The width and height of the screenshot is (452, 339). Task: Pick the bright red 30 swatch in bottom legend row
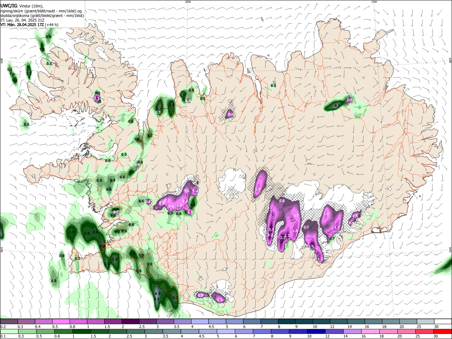[x=442, y=331]
